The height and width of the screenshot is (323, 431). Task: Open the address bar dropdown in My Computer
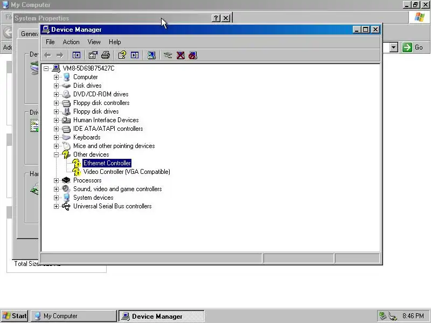click(394, 47)
